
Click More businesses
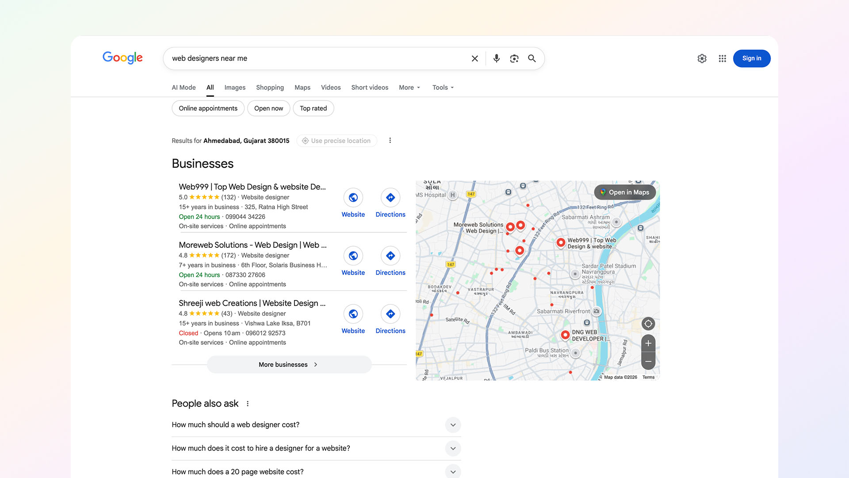coord(289,364)
